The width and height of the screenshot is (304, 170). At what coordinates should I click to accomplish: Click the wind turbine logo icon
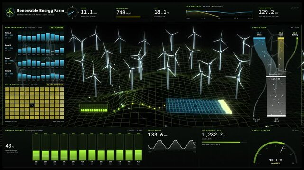pos(9,12)
